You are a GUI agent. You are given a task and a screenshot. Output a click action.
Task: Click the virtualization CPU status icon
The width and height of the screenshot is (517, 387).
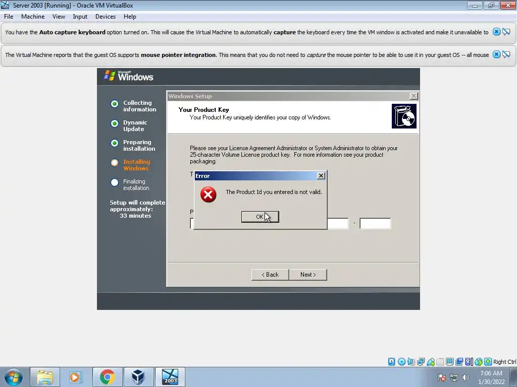[x=469, y=362]
